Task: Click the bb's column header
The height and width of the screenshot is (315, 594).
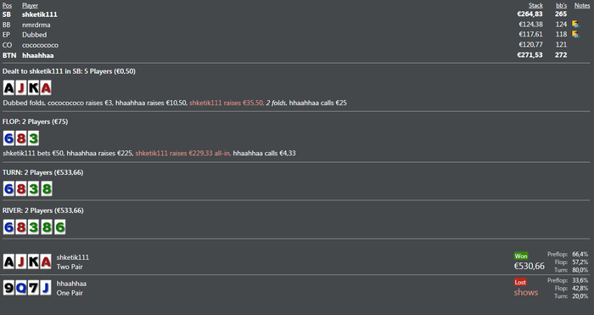Action: tap(562, 5)
